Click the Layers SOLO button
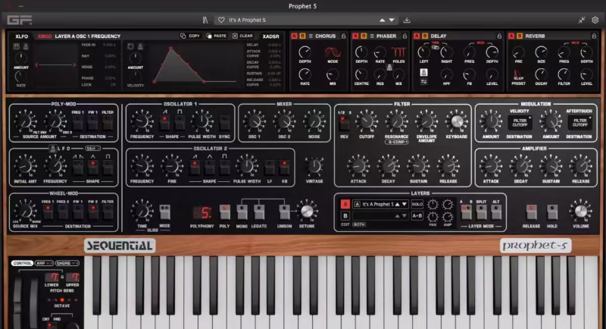Image resolution: width=606 pixels, height=329 pixels. [417, 204]
